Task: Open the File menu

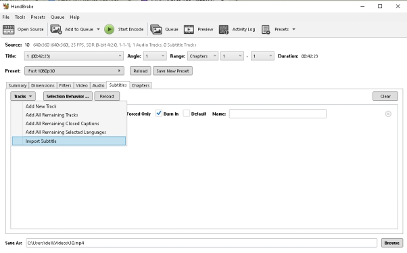Action: pos(5,17)
